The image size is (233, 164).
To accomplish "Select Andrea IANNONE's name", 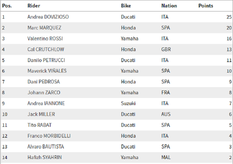I will coord(46,104).
